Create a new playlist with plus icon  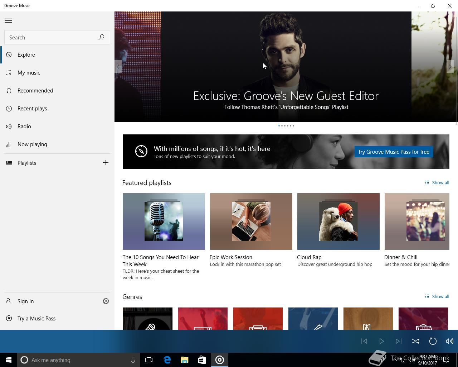point(106,163)
